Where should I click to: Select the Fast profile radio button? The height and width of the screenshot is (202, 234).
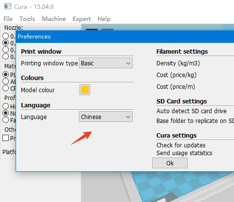(5, 120)
